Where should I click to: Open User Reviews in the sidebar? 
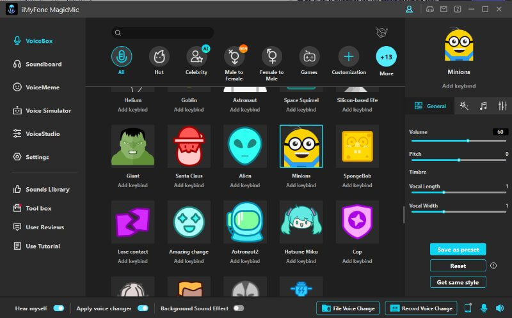click(38, 227)
